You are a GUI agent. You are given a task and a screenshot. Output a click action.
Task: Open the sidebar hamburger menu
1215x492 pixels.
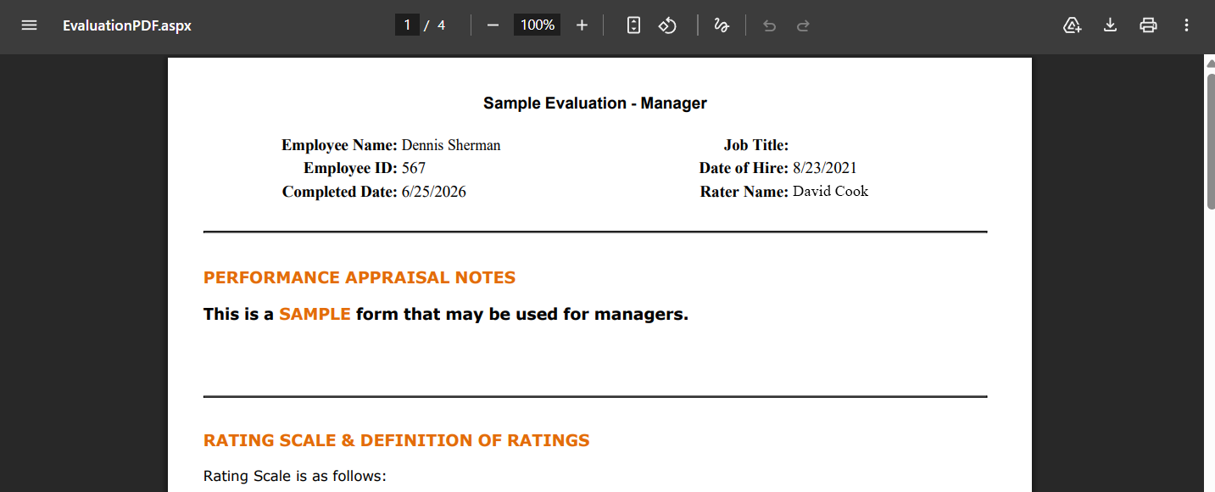(x=30, y=25)
